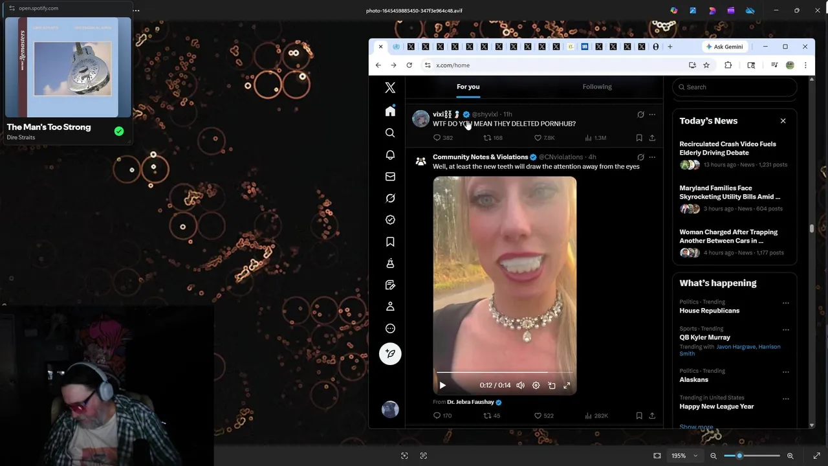Open more options for QB Kyler Murray trend
The image size is (828, 466).
(786, 329)
